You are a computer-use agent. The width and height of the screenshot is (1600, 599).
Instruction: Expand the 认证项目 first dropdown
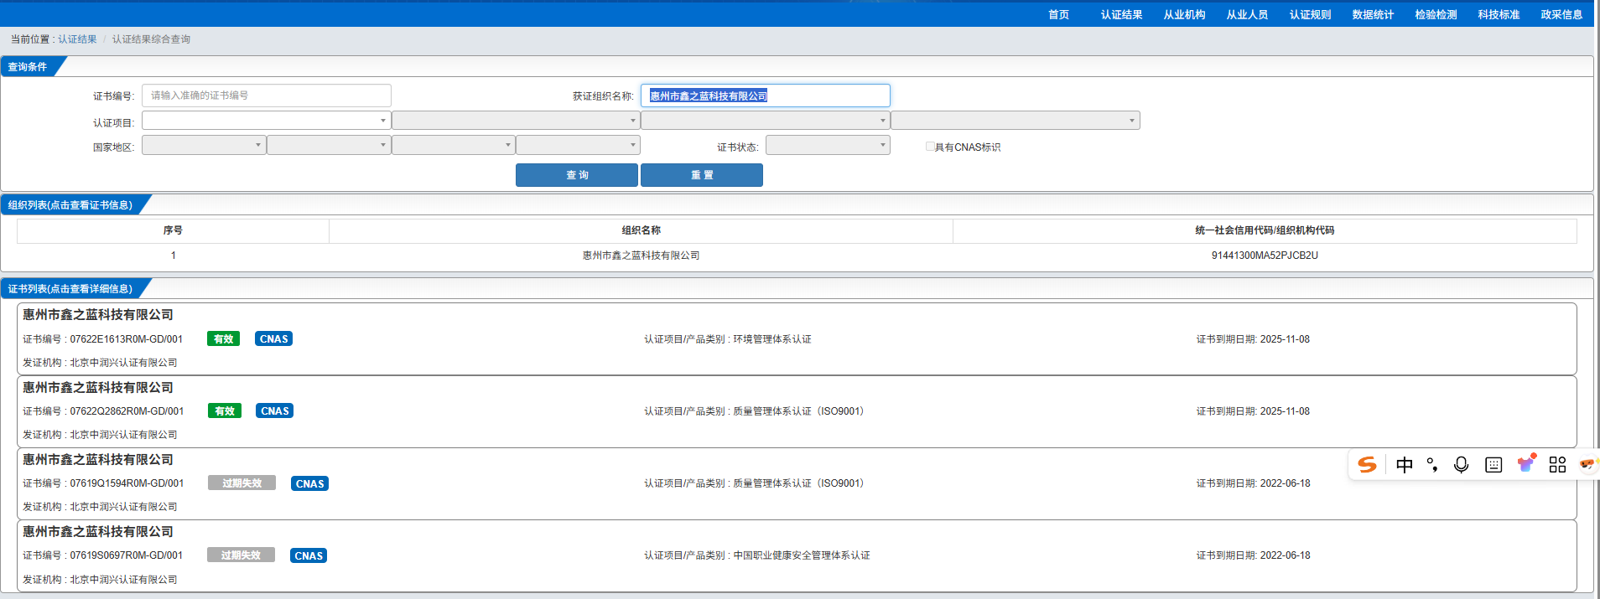pyautogui.click(x=266, y=121)
